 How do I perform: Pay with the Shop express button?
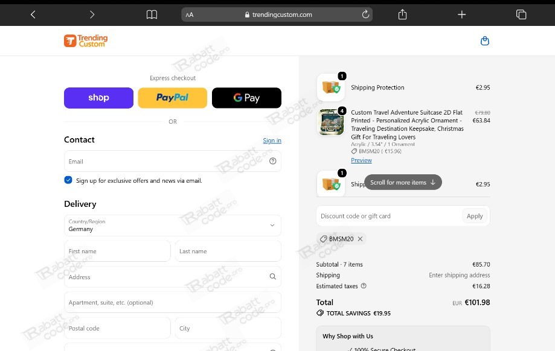[99, 98]
